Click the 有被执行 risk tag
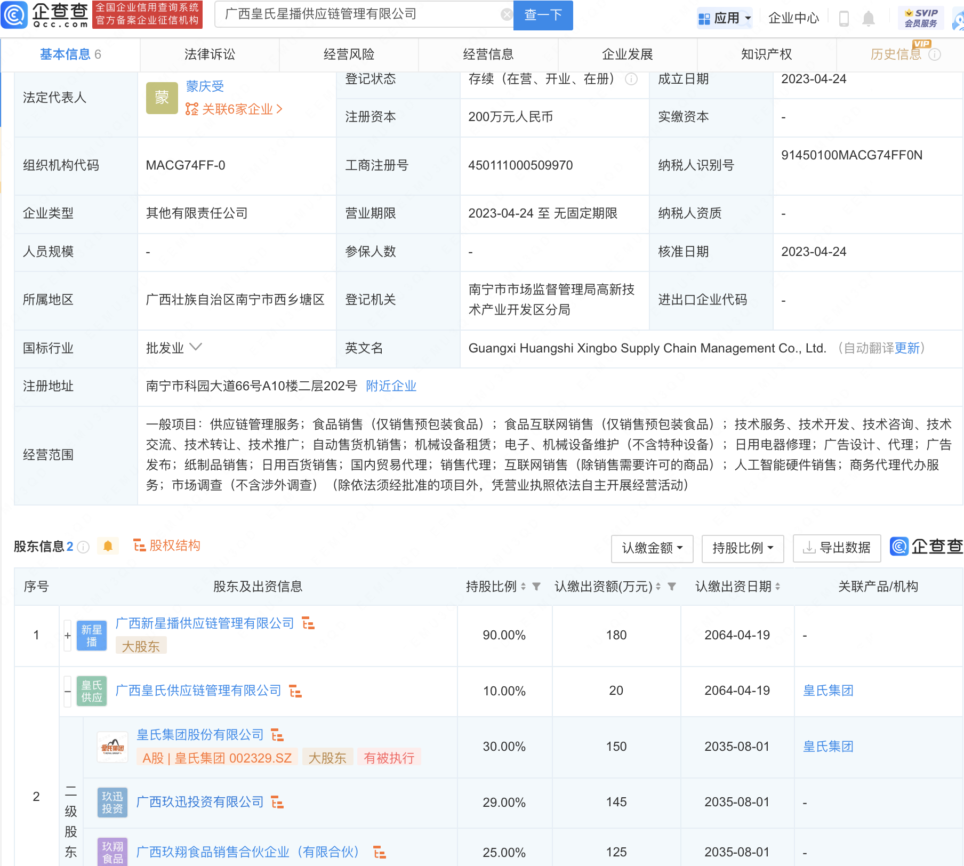The height and width of the screenshot is (866, 964). (x=389, y=758)
